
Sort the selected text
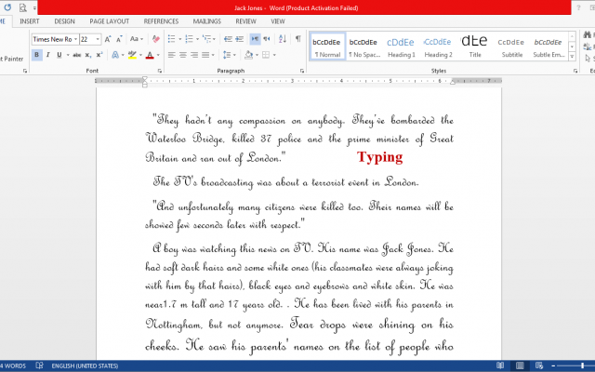283,39
